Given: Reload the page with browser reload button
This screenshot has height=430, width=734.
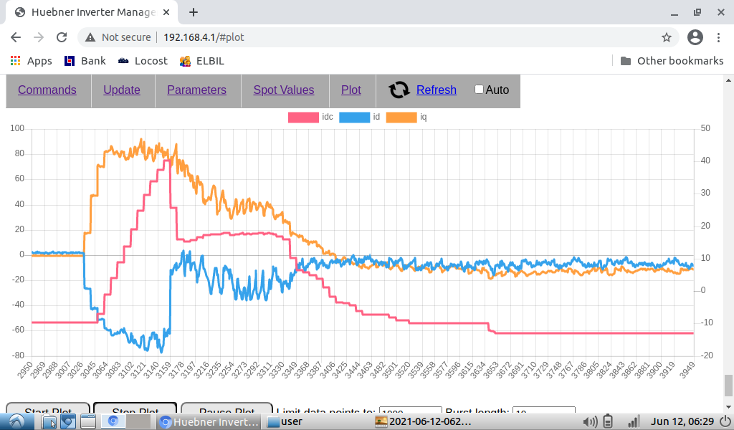Looking at the screenshot, I should click(62, 37).
